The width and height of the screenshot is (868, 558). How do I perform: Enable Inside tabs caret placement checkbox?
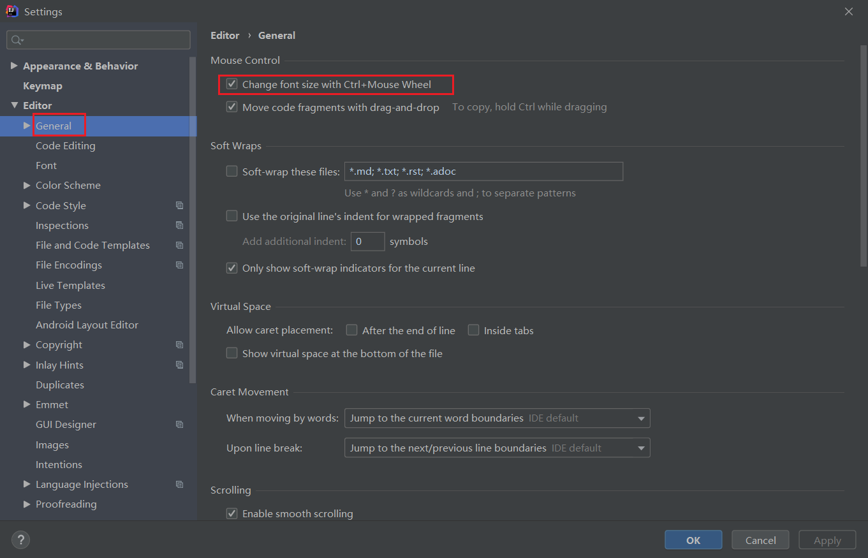click(473, 330)
